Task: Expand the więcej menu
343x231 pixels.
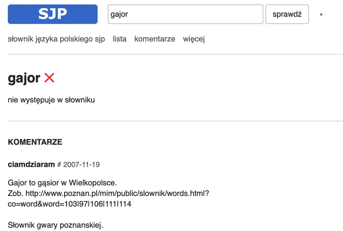Action: pyautogui.click(x=194, y=39)
